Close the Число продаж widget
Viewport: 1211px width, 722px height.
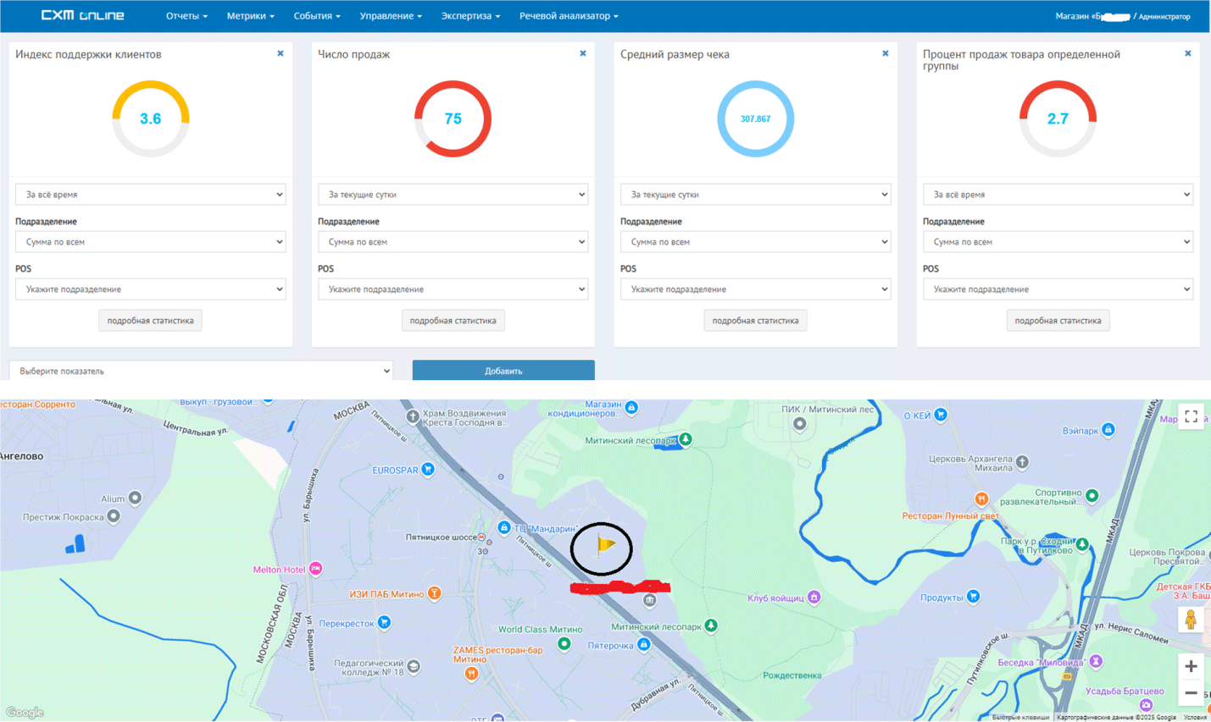(583, 53)
